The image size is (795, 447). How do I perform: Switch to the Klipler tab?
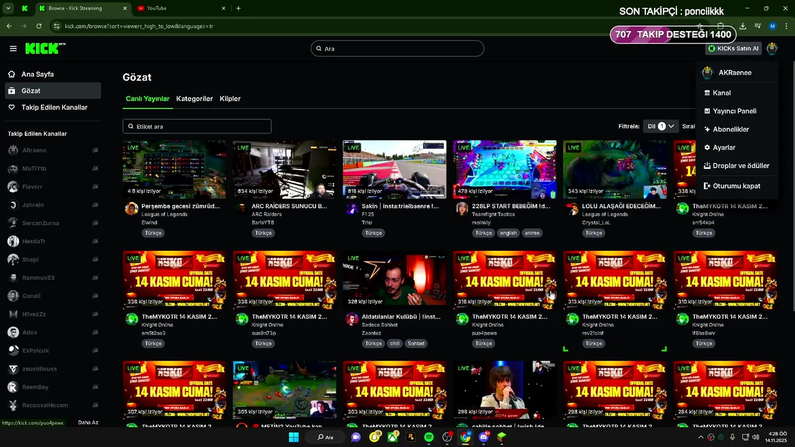(230, 99)
